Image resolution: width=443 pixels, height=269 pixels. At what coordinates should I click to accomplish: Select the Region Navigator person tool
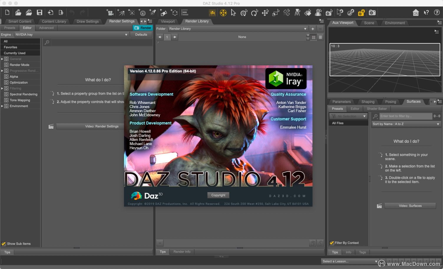point(318,13)
